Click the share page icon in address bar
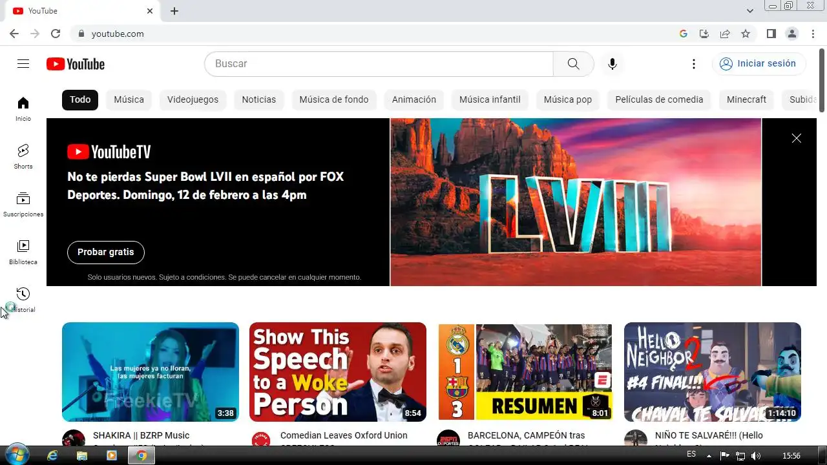The height and width of the screenshot is (465, 827). 725,34
